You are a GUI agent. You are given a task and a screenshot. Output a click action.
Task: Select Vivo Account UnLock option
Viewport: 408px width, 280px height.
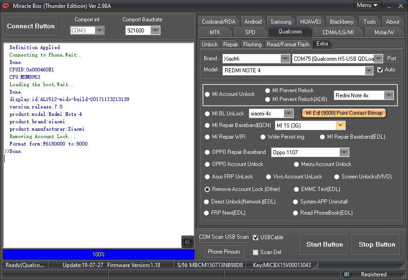[x=269, y=177]
